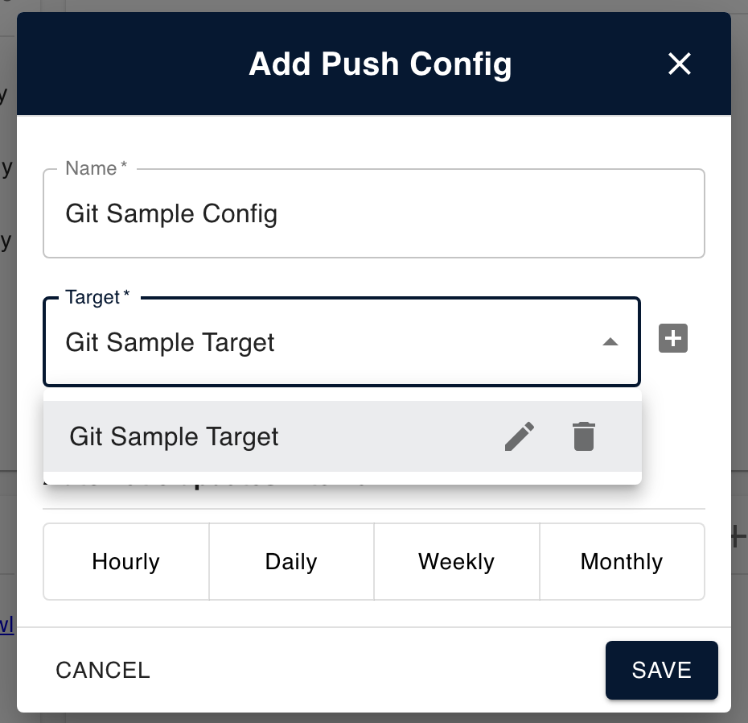Edit Git Sample Target with the pencil icon

click(x=520, y=436)
